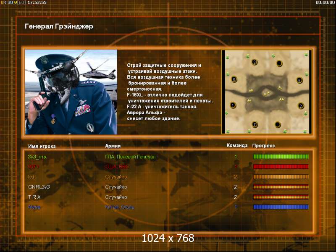Click army 'Китай, Огонь'

(x=120, y=207)
